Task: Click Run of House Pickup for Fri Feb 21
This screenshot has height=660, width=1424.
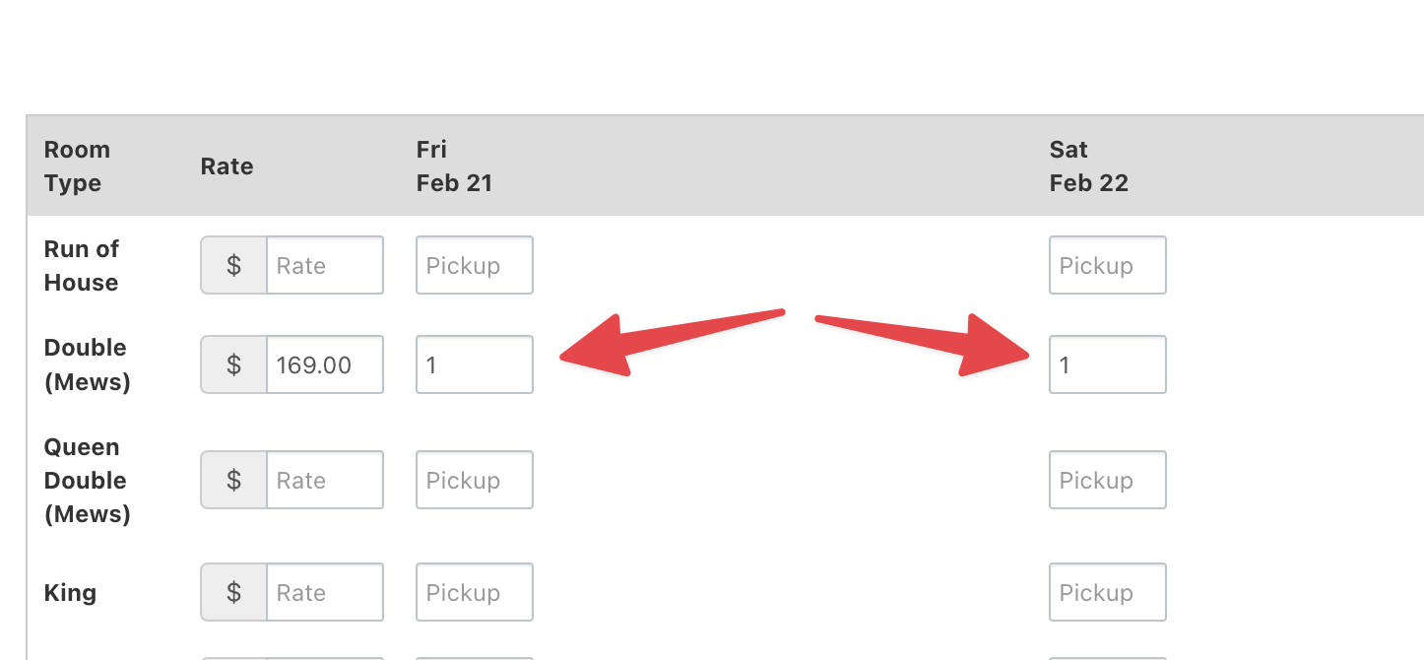Action: click(474, 265)
